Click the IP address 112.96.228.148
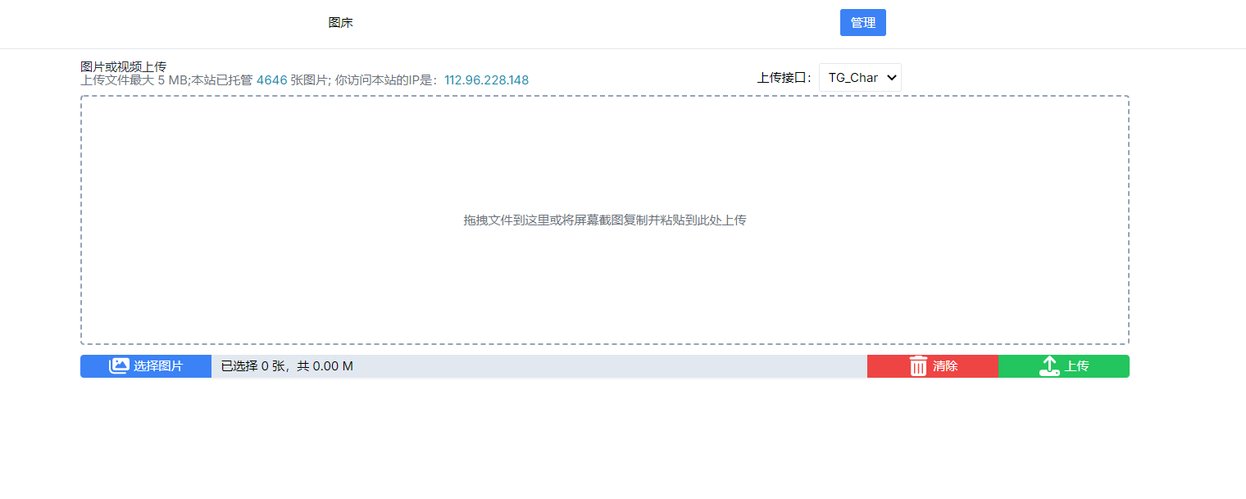1246x499 pixels. pyautogui.click(x=486, y=80)
